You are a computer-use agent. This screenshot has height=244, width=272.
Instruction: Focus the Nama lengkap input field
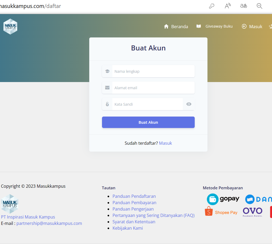pyautogui.click(x=153, y=71)
